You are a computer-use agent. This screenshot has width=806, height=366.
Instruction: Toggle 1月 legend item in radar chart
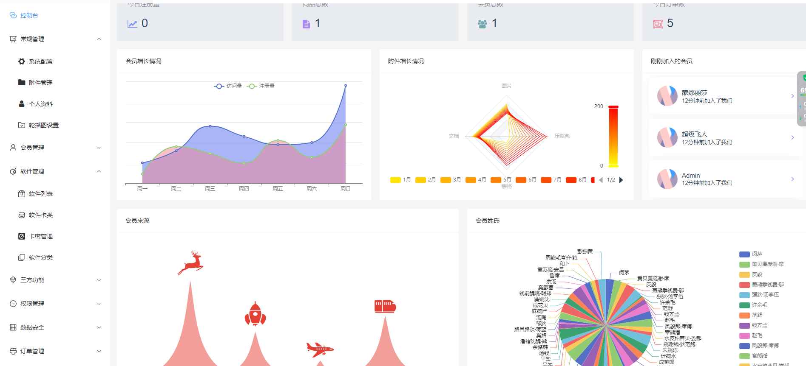point(400,180)
